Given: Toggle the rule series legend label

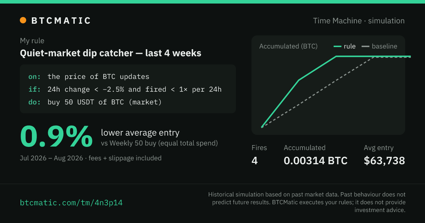Looking at the screenshot, I should [x=350, y=46].
